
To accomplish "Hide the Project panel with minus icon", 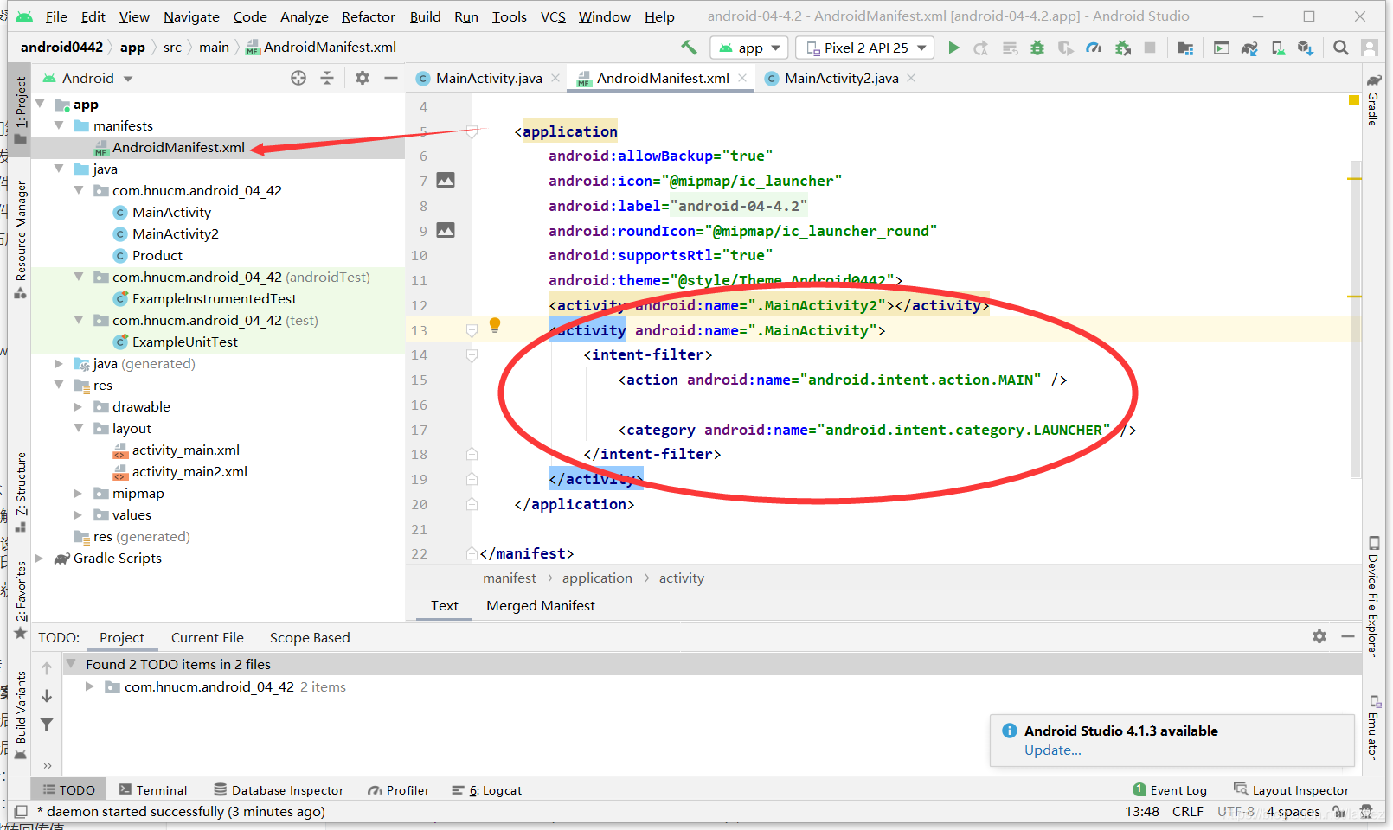I will click(391, 78).
